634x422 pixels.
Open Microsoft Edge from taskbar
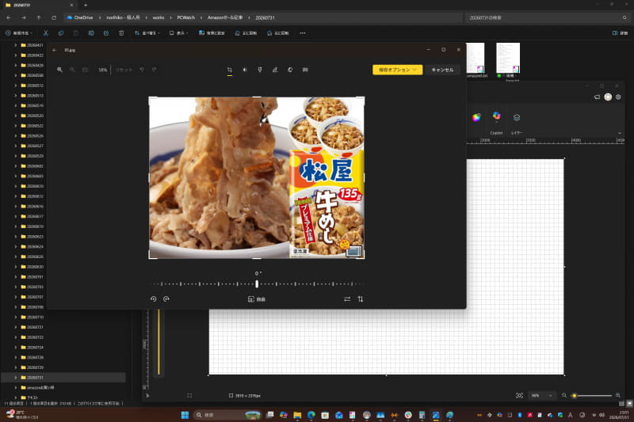click(311, 415)
